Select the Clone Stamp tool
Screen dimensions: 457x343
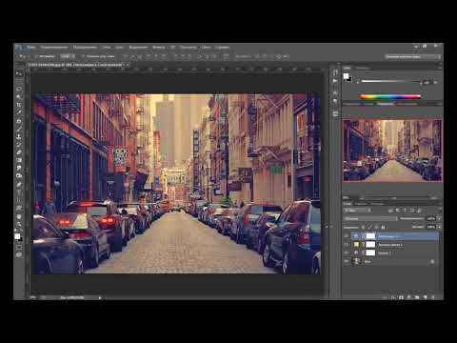click(x=19, y=136)
